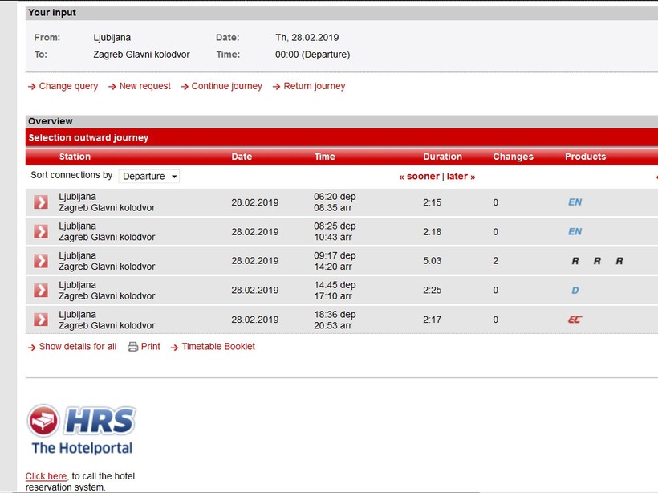
Task: Click red arrow icon for 14:45 connection
Action: click(41, 291)
